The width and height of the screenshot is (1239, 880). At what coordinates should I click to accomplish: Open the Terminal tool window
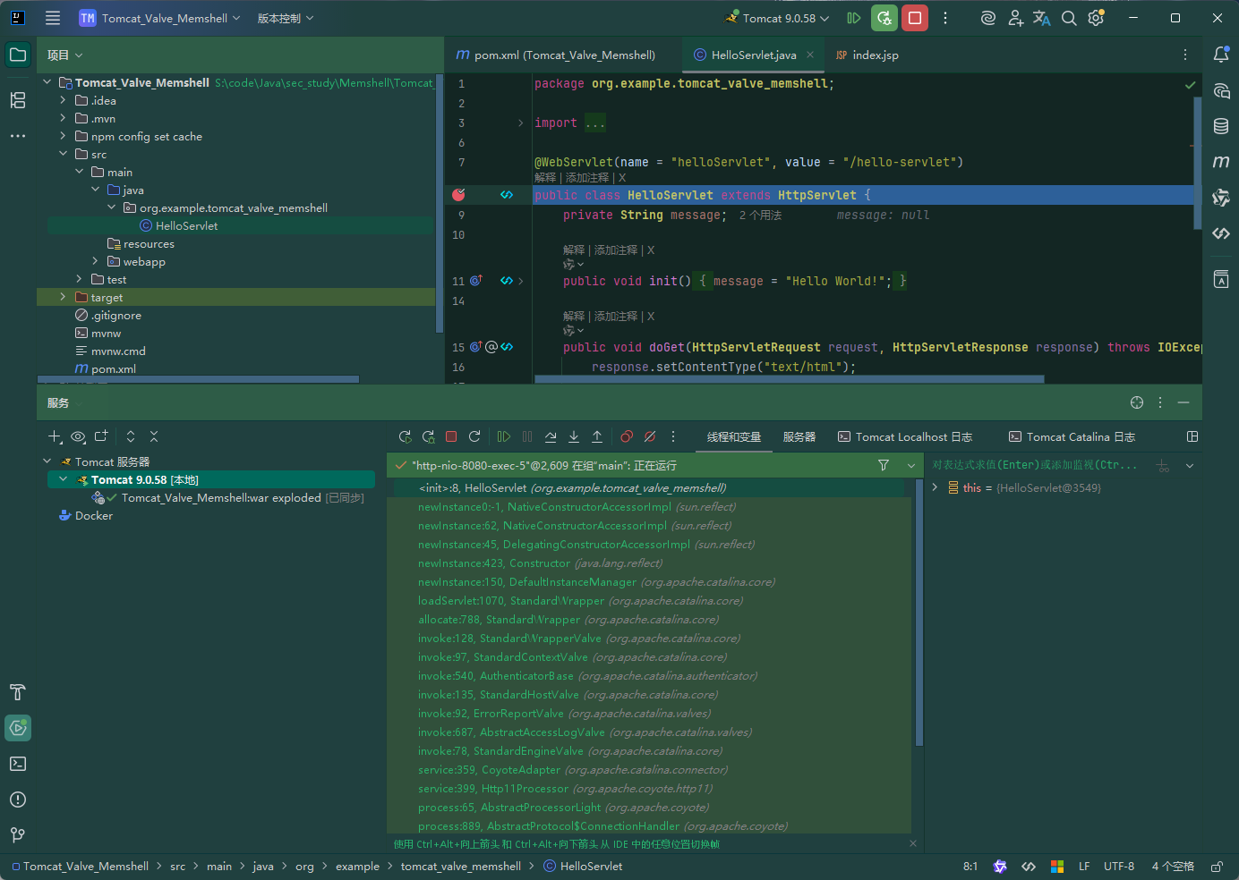tap(18, 764)
